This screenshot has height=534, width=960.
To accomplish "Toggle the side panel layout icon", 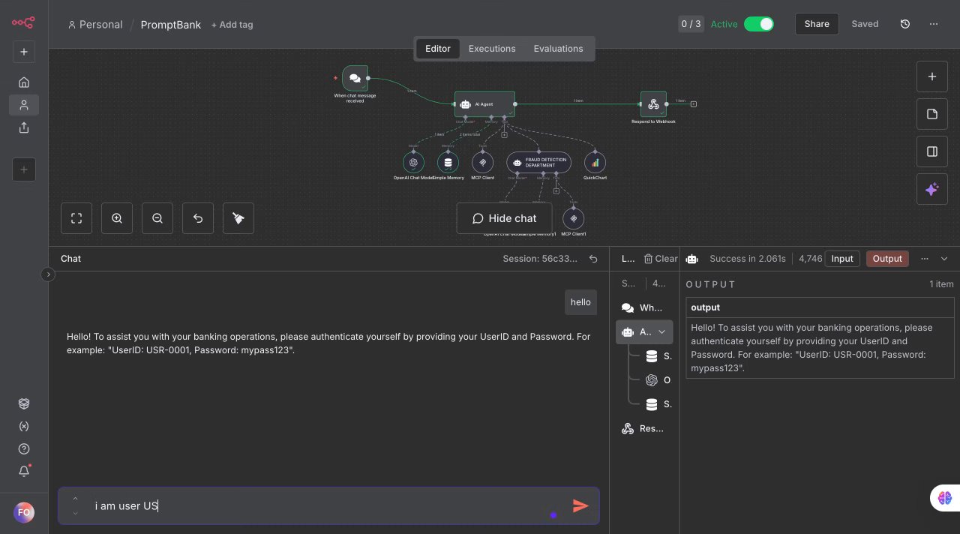I will click(x=932, y=151).
